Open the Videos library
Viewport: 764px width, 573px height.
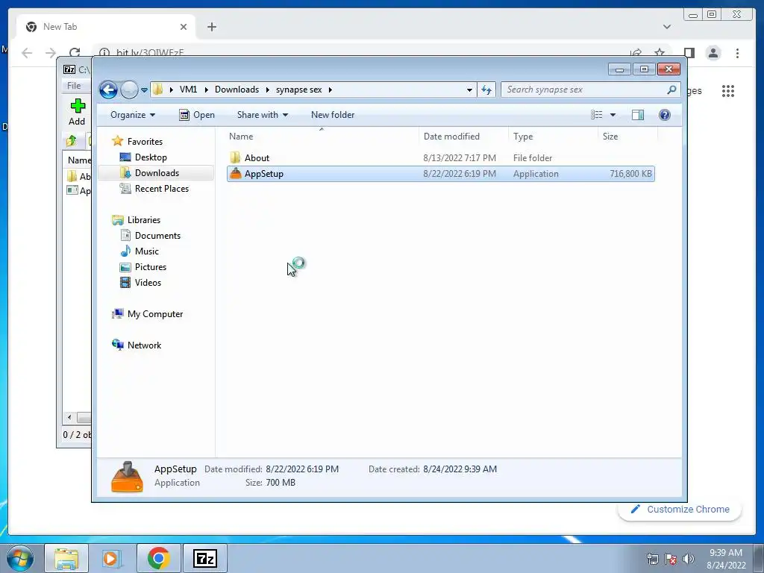tap(148, 283)
